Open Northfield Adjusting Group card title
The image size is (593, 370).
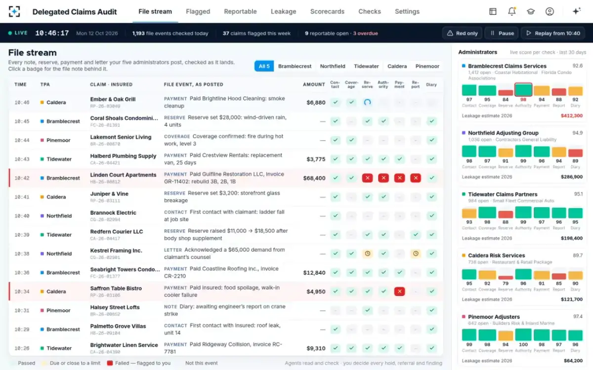[503, 133]
